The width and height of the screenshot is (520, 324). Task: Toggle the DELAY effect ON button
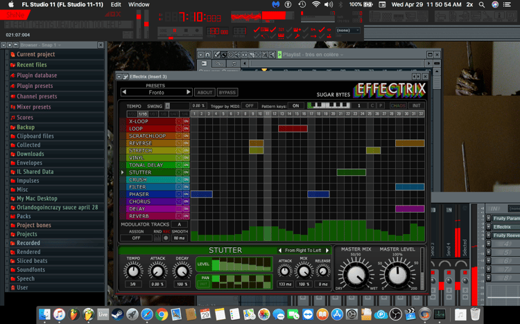186,208
